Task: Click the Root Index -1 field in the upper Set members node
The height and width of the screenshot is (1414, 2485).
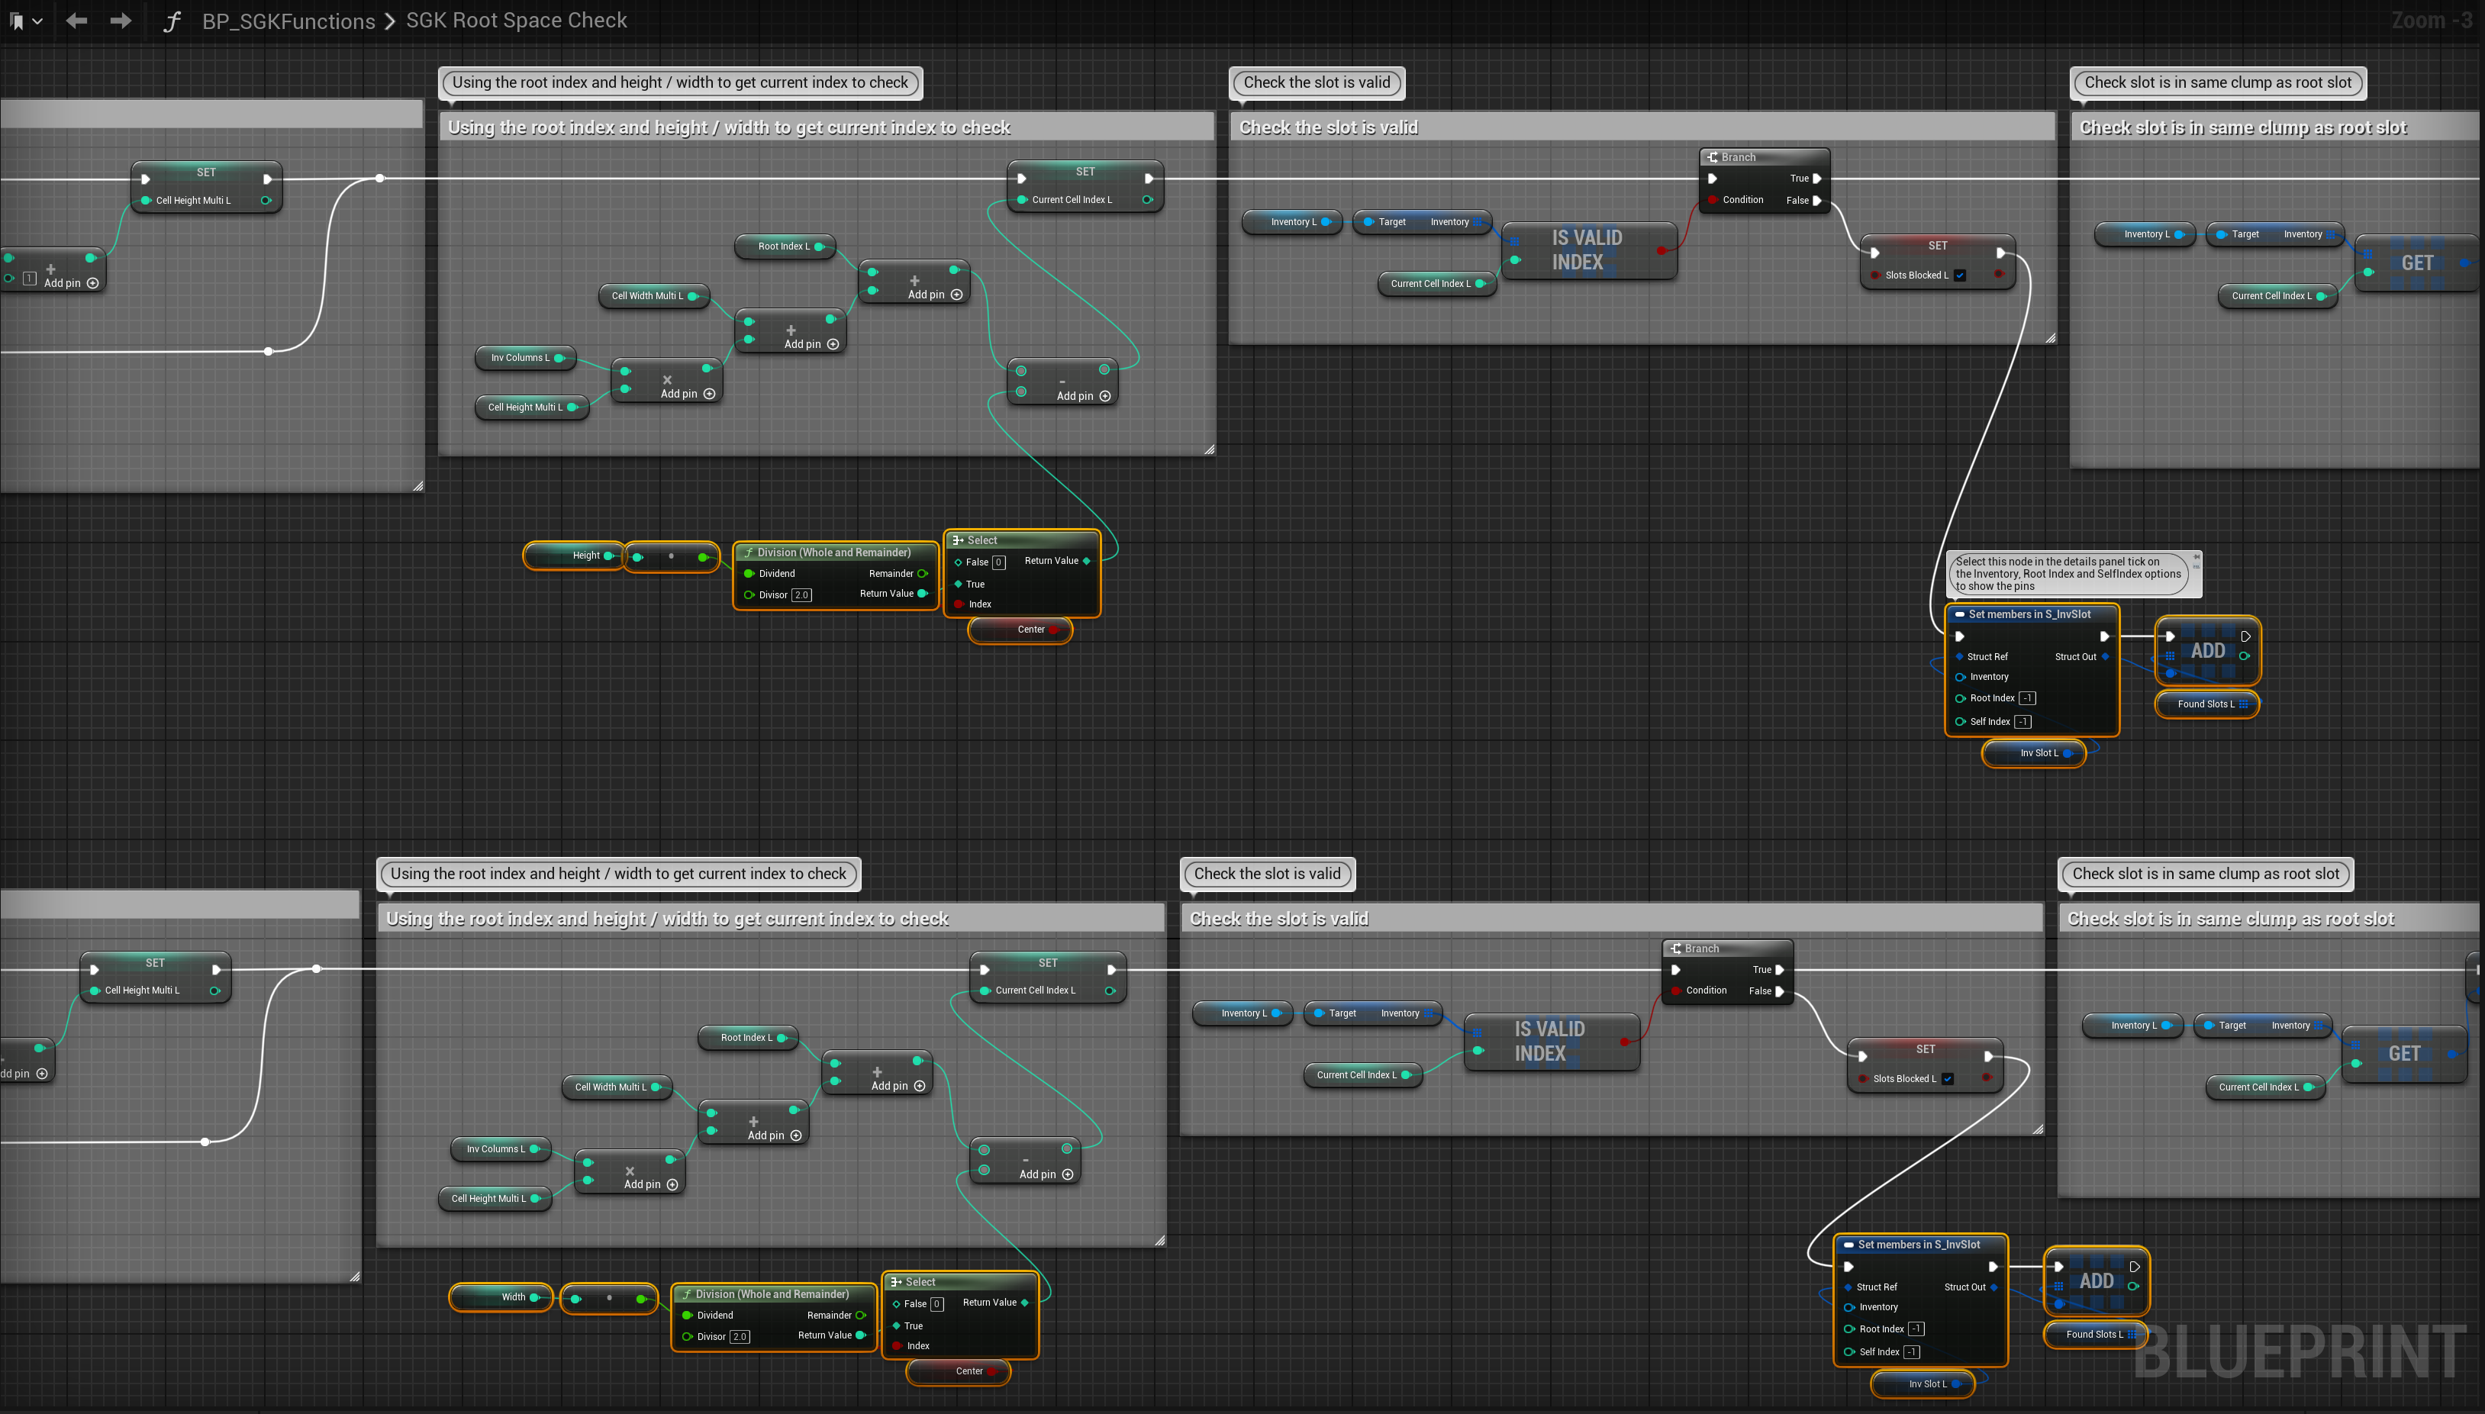Action: (x=2026, y=698)
